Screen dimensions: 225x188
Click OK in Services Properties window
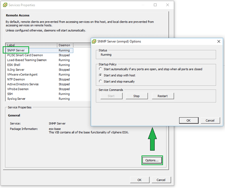(140, 180)
